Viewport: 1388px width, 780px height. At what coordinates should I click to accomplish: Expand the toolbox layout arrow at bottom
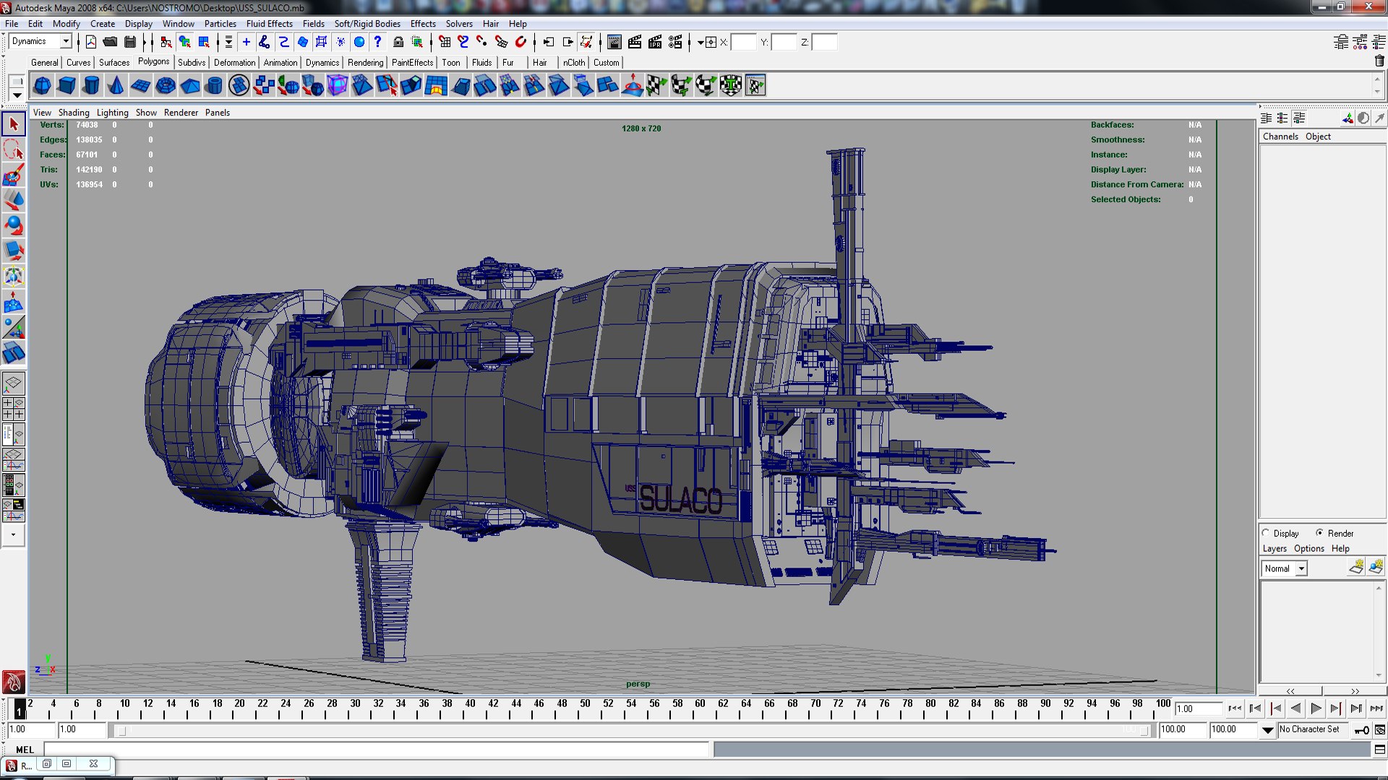click(x=14, y=535)
